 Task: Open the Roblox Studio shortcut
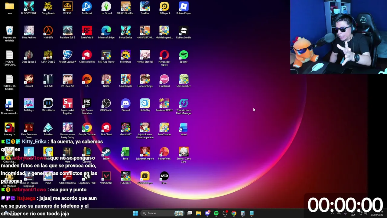click(184, 32)
